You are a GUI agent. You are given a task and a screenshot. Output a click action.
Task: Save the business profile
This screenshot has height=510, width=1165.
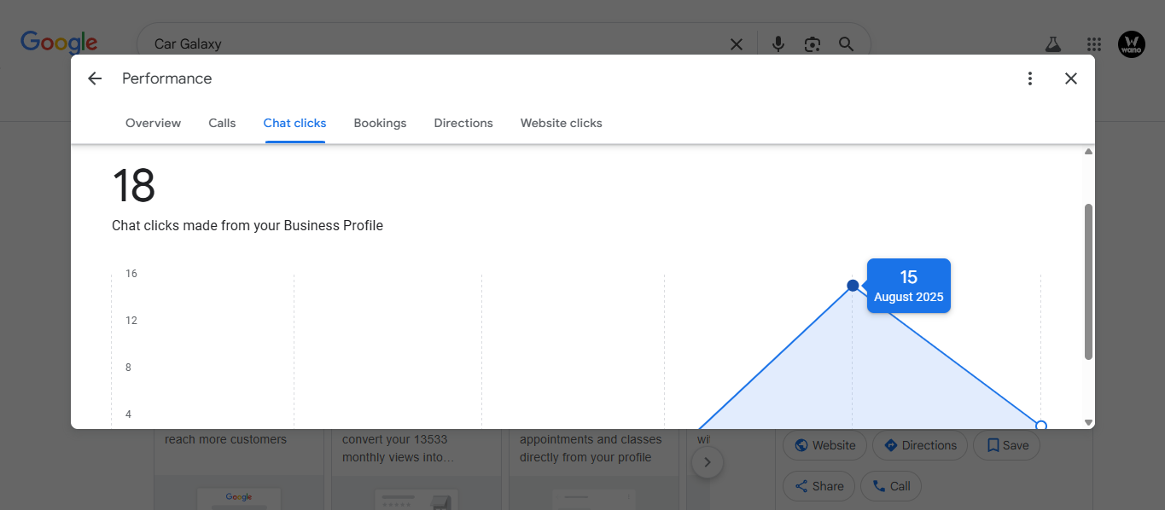coord(1006,445)
